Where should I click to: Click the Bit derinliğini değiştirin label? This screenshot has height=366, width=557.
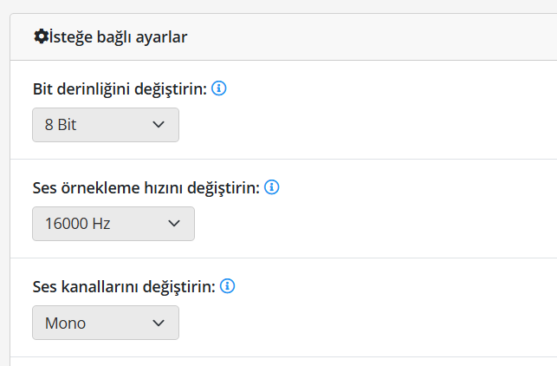[x=120, y=88]
